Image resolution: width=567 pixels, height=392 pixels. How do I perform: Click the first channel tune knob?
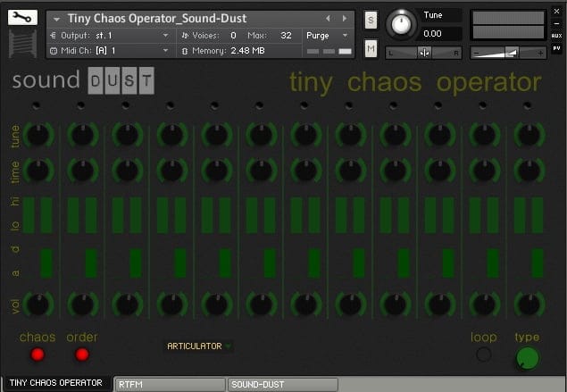(38, 135)
